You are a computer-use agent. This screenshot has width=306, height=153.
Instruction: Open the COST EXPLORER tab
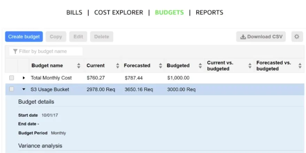(x=119, y=12)
